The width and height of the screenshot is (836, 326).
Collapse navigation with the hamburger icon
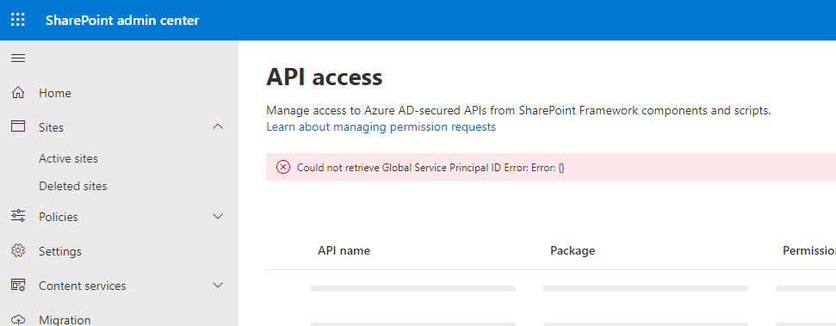pos(18,58)
